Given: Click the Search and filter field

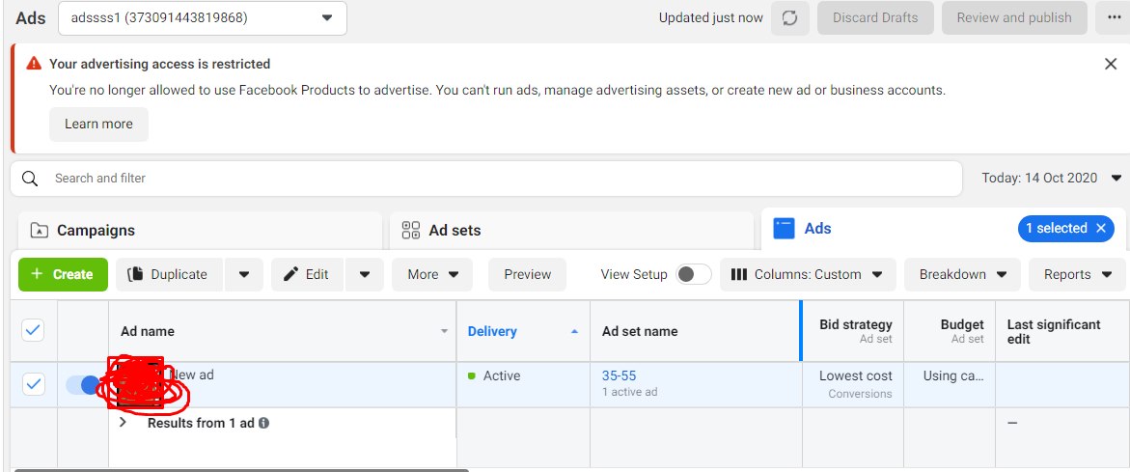Looking at the screenshot, I should [x=486, y=178].
